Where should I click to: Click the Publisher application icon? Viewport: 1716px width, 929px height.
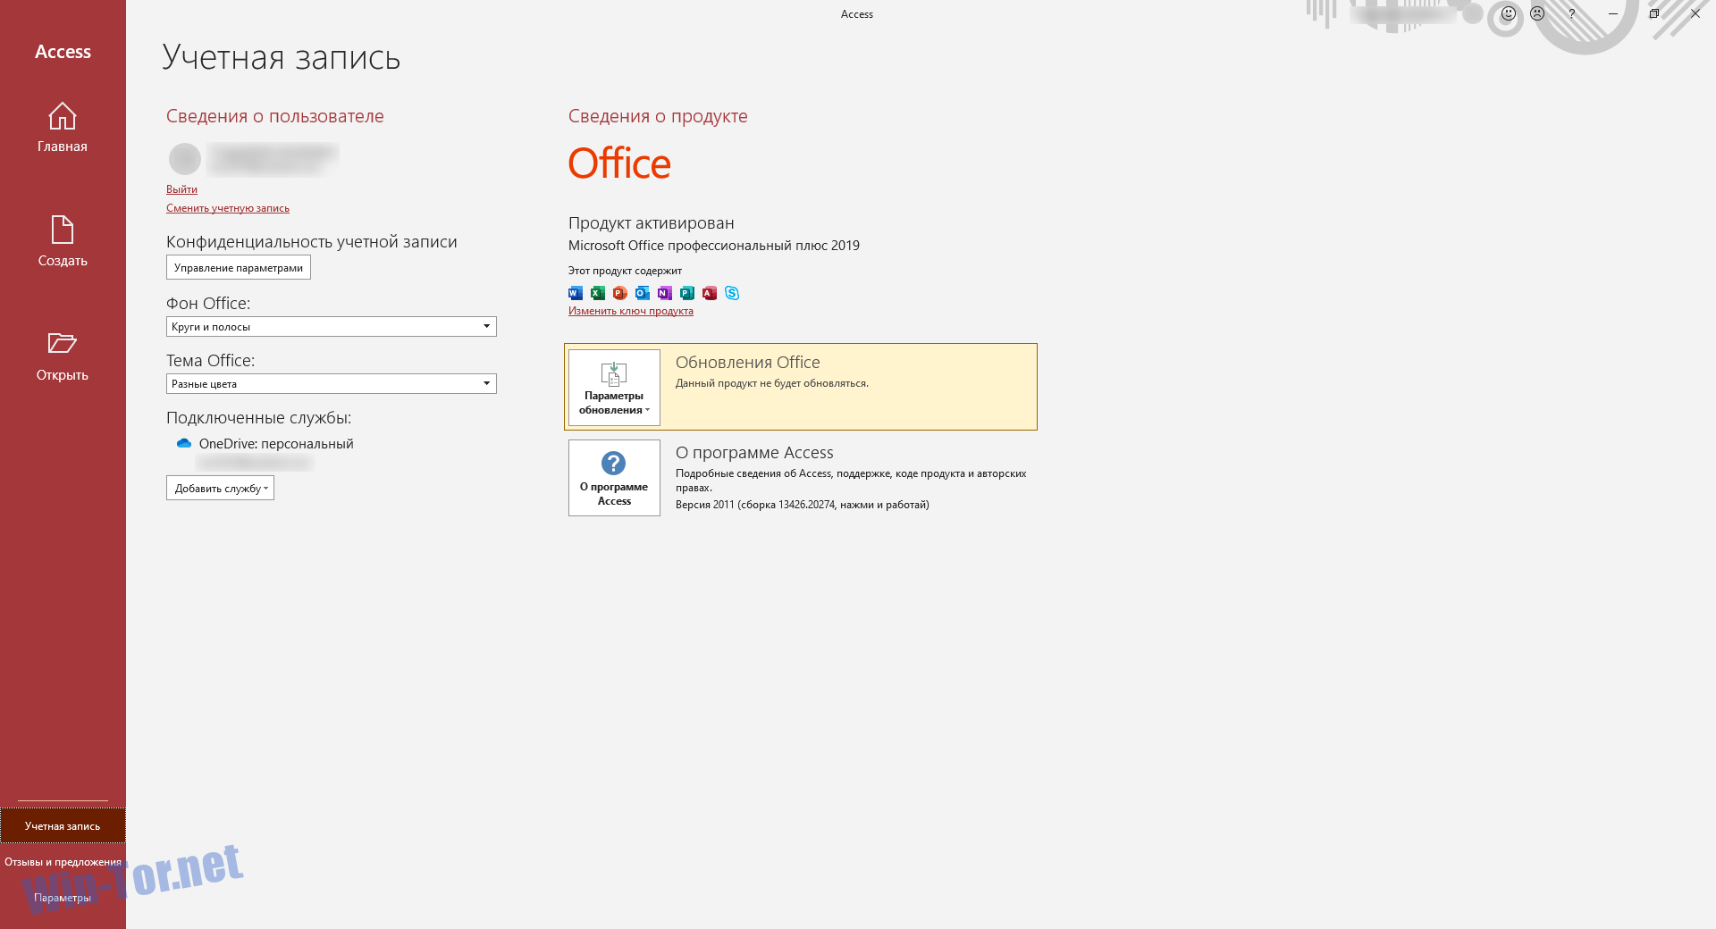(x=687, y=293)
